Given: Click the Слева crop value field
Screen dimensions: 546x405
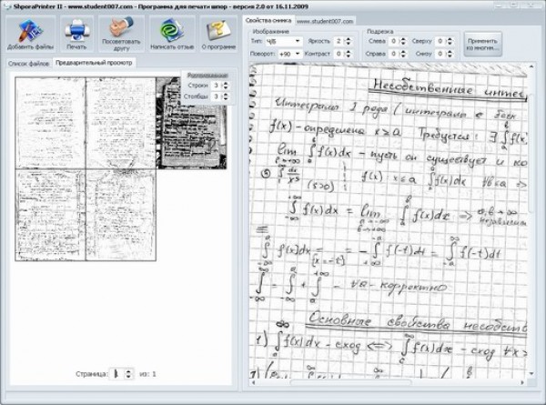Looking at the screenshot, I should [x=394, y=41].
